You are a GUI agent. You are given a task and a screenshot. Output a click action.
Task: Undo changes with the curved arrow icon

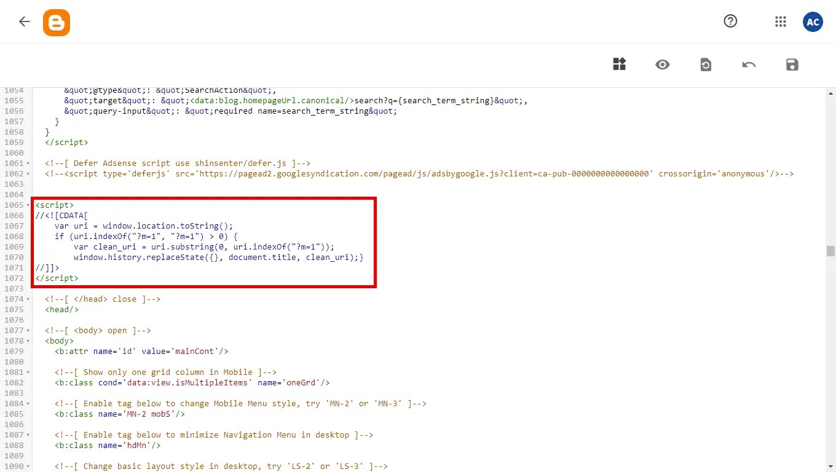point(749,65)
